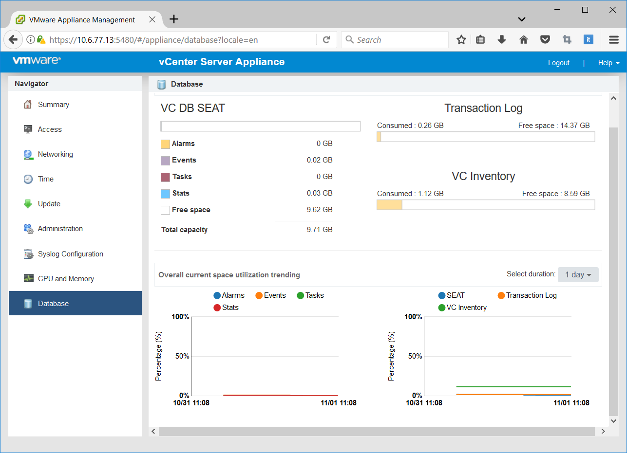Open the Help dropdown menu
627x453 pixels.
click(609, 63)
